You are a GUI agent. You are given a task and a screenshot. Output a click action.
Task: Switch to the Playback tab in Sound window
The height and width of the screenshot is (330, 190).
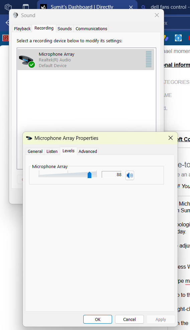22,29
